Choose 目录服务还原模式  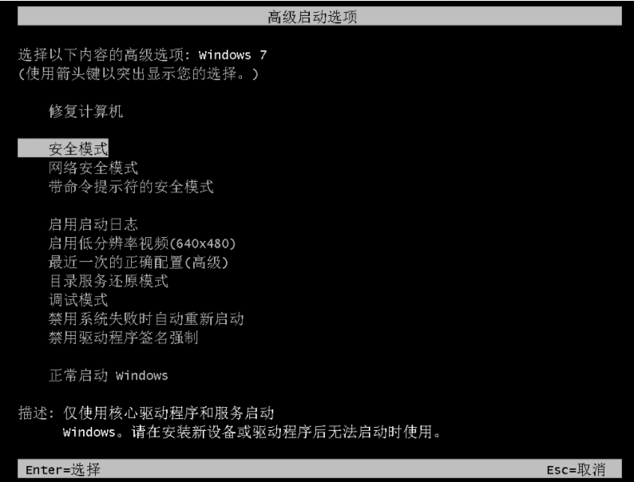(x=109, y=281)
